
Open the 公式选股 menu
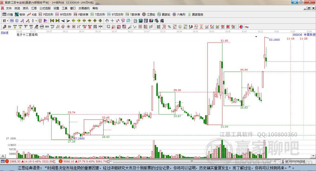pyautogui.click(x=45, y=8)
